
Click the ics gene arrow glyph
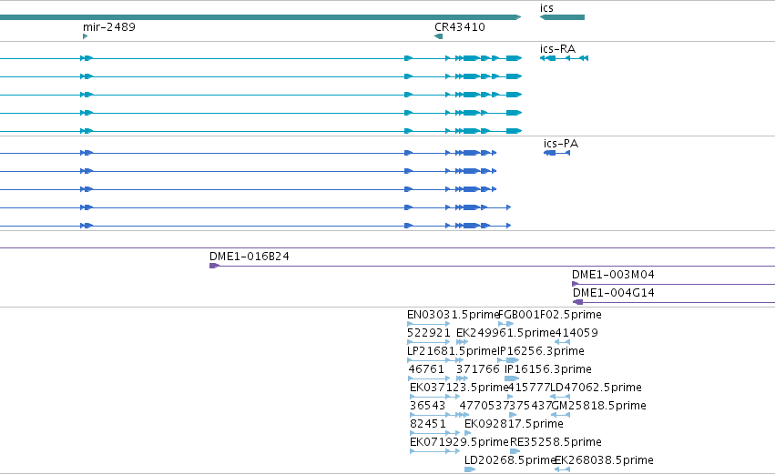562,17
